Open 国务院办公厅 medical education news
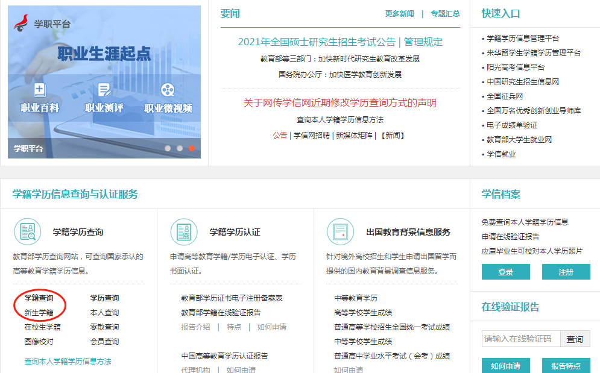Viewport: 600px width, 373px height. click(x=339, y=75)
